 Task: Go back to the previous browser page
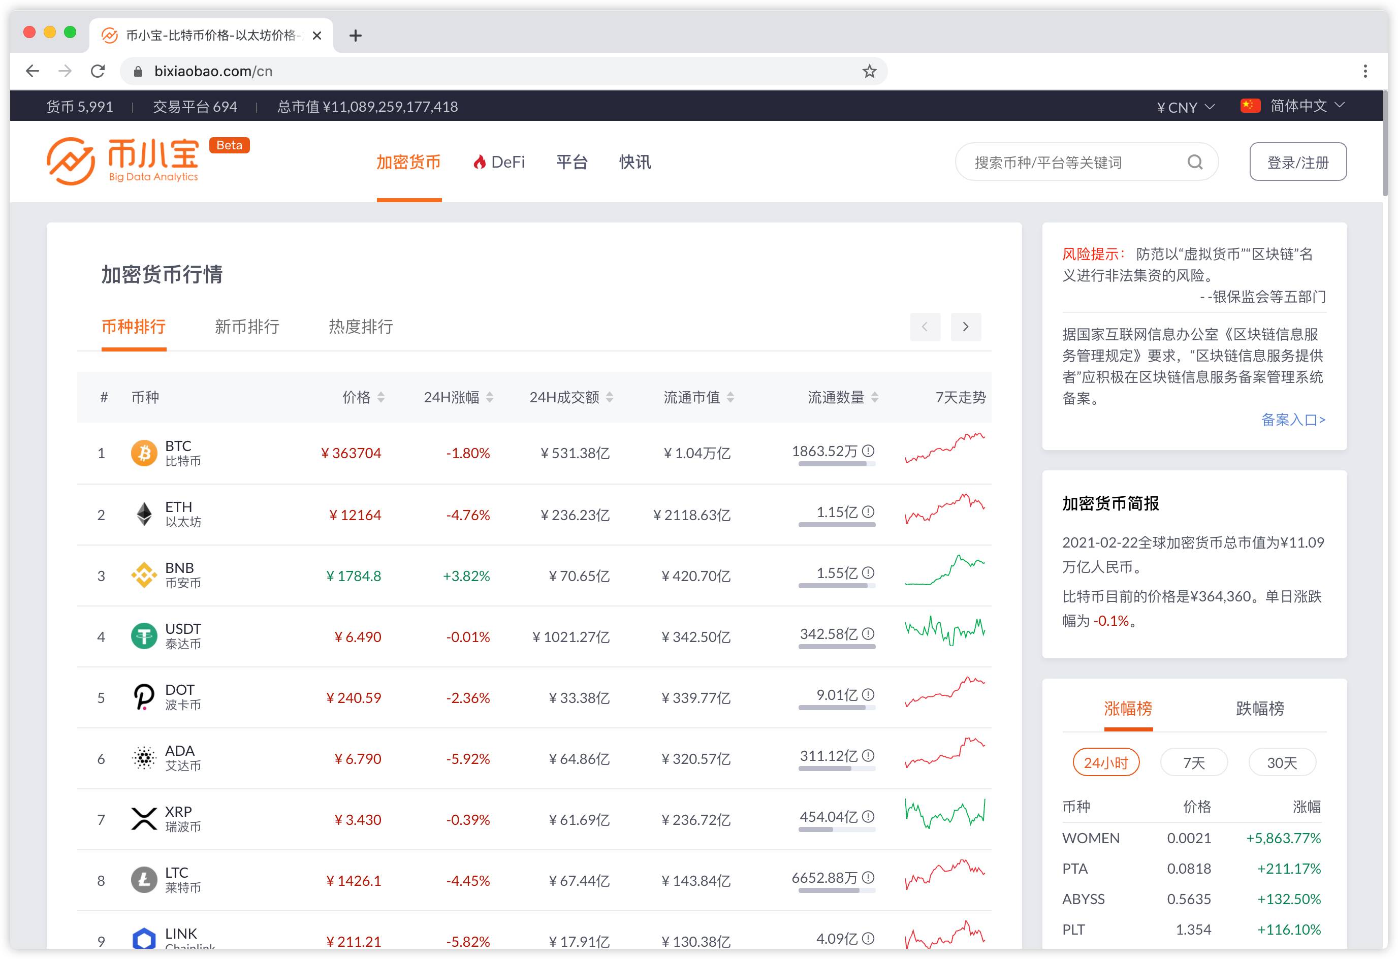tap(33, 71)
